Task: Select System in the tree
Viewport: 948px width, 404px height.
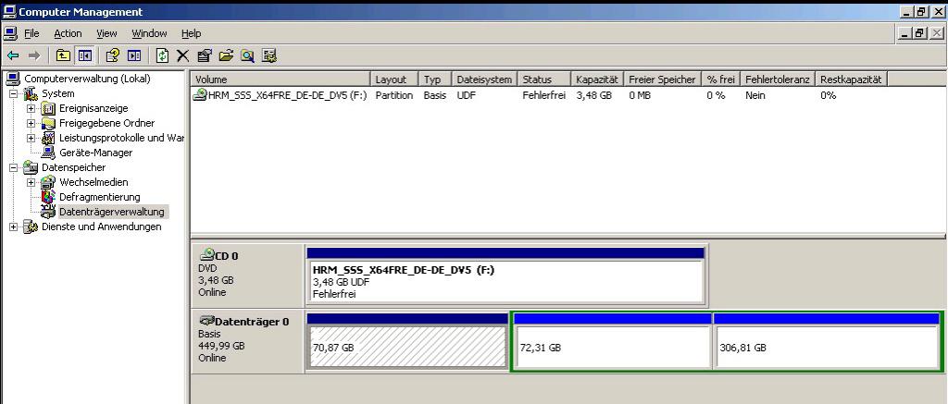Action: tap(58, 93)
